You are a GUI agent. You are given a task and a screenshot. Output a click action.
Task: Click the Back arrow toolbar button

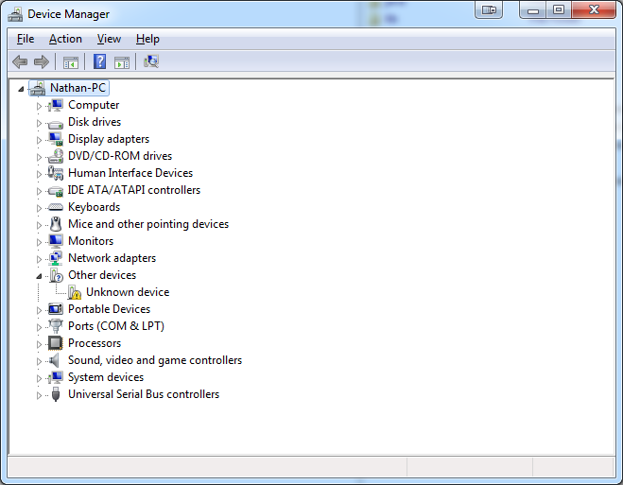(20, 62)
